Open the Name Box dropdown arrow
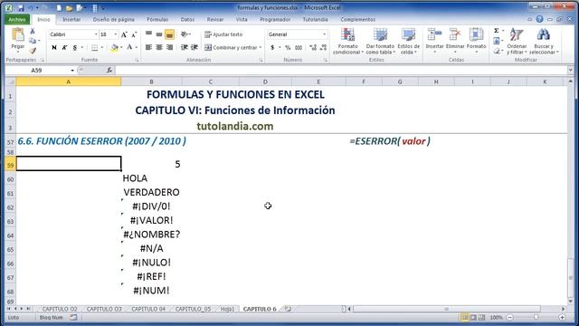 tap(72, 71)
